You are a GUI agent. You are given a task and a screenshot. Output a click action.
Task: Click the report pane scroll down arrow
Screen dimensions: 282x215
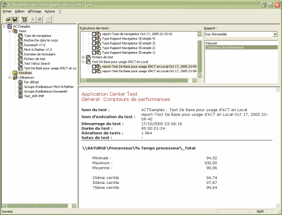click(x=278, y=205)
